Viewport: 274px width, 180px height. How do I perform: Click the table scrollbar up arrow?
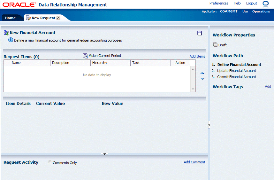pyautogui.click(x=193, y=69)
